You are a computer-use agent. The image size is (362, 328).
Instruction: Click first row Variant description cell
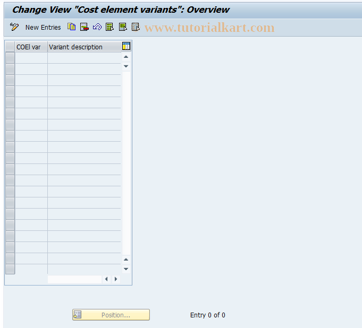pyautogui.click(x=85, y=58)
